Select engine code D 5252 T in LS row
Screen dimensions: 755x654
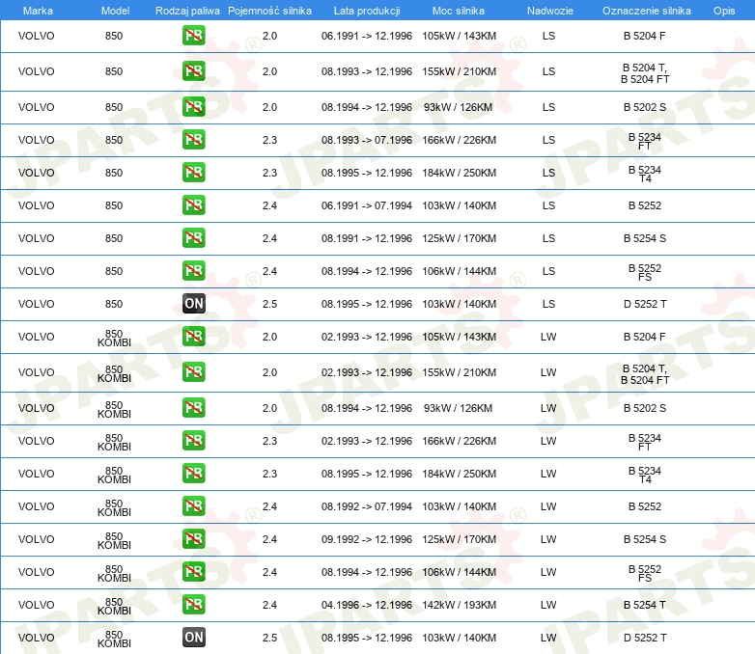pyautogui.click(x=645, y=304)
